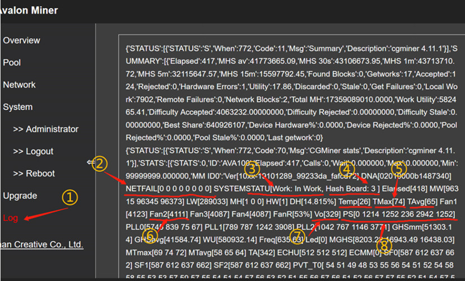Expand the System menu section
Viewport: 465px width, 281px height.
(x=17, y=107)
